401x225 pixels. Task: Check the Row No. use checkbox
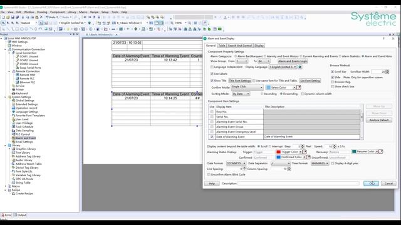(x=212, y=112)
